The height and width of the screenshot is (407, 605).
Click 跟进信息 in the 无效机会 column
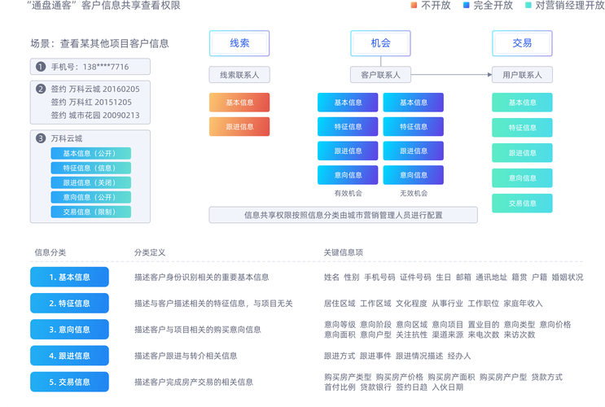coord(413,151)
